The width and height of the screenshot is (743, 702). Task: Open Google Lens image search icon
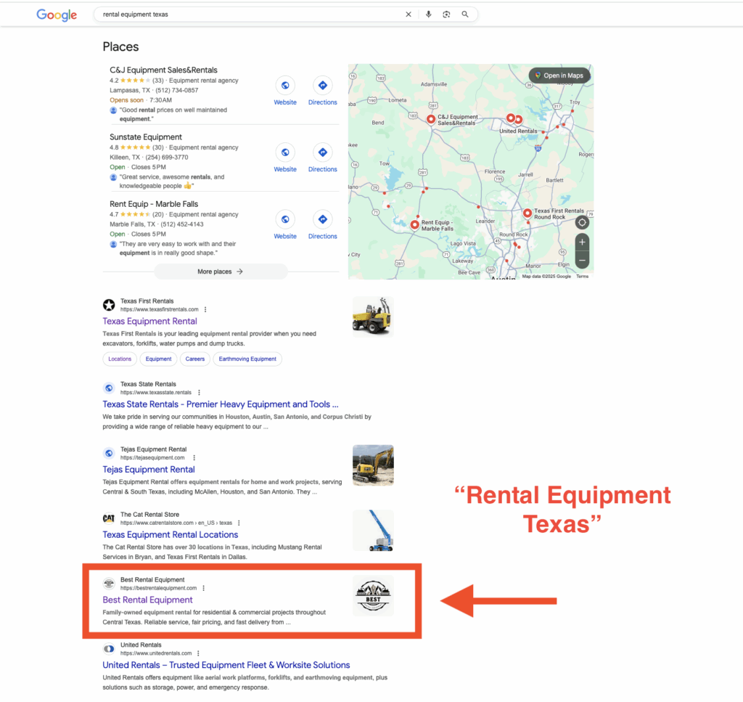tap(446, 15)
